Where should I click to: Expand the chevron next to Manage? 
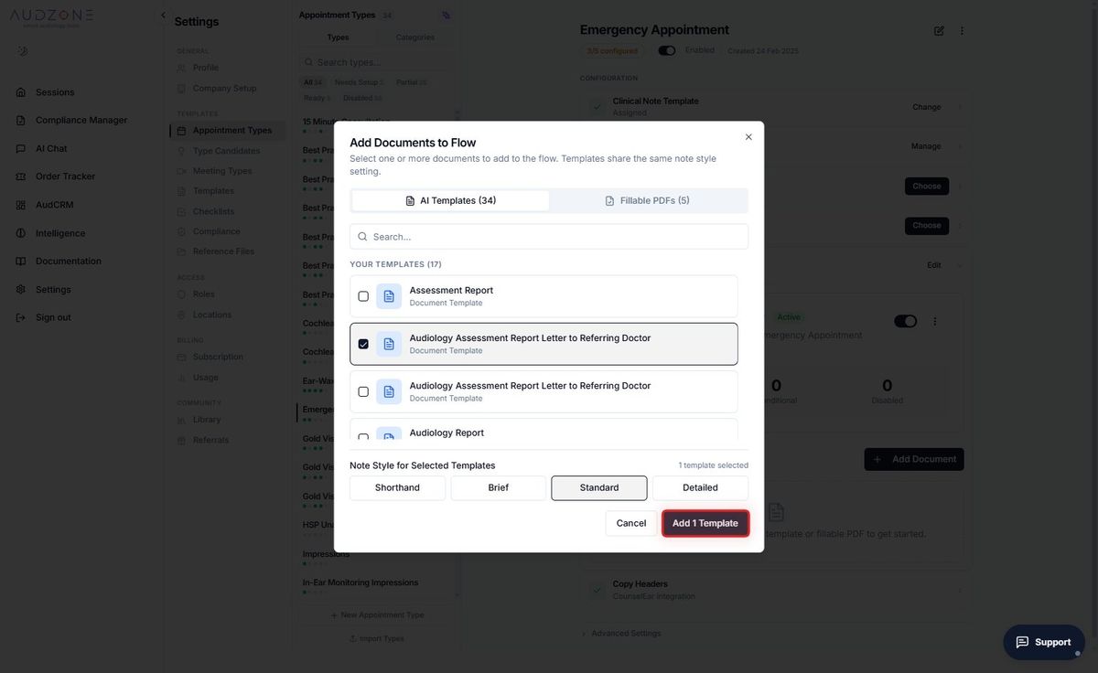pyautogui.click(x=960, y=146)
